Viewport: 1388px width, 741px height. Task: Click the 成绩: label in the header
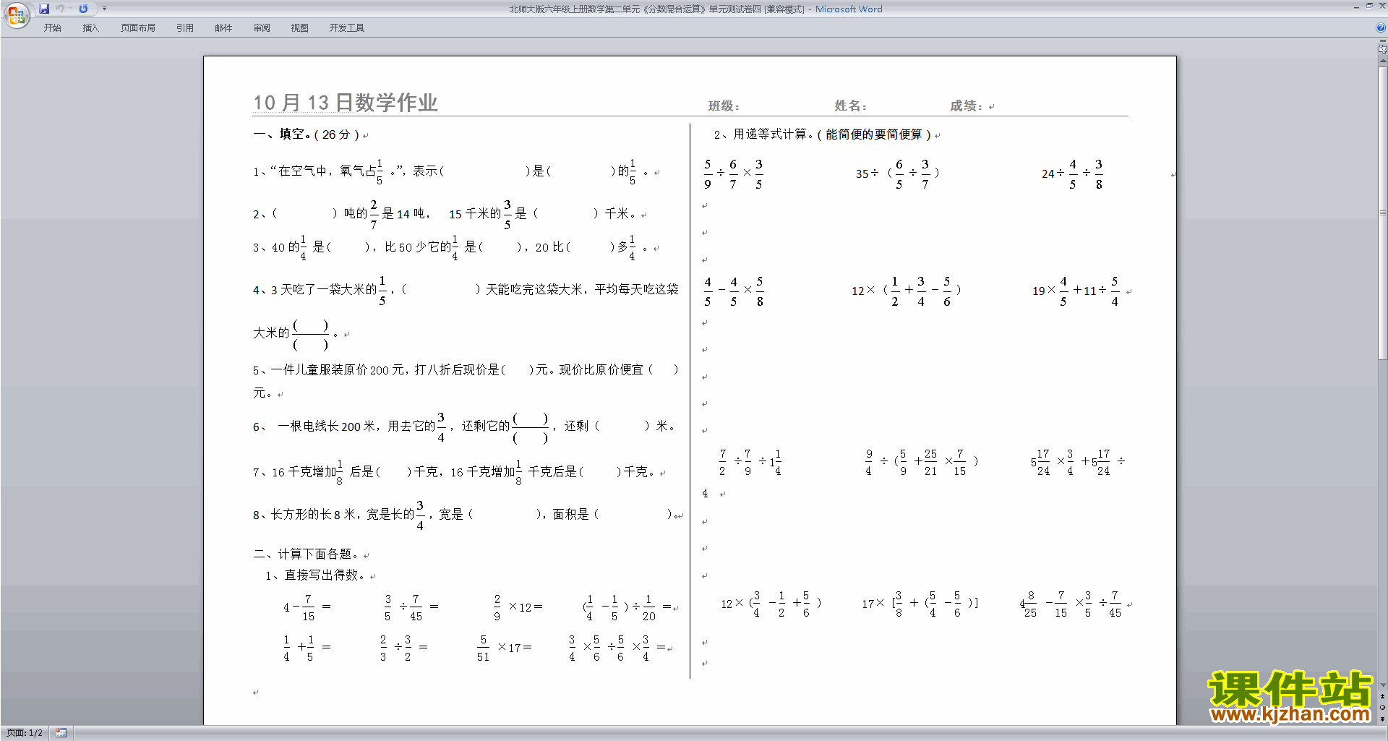point(967,106)
